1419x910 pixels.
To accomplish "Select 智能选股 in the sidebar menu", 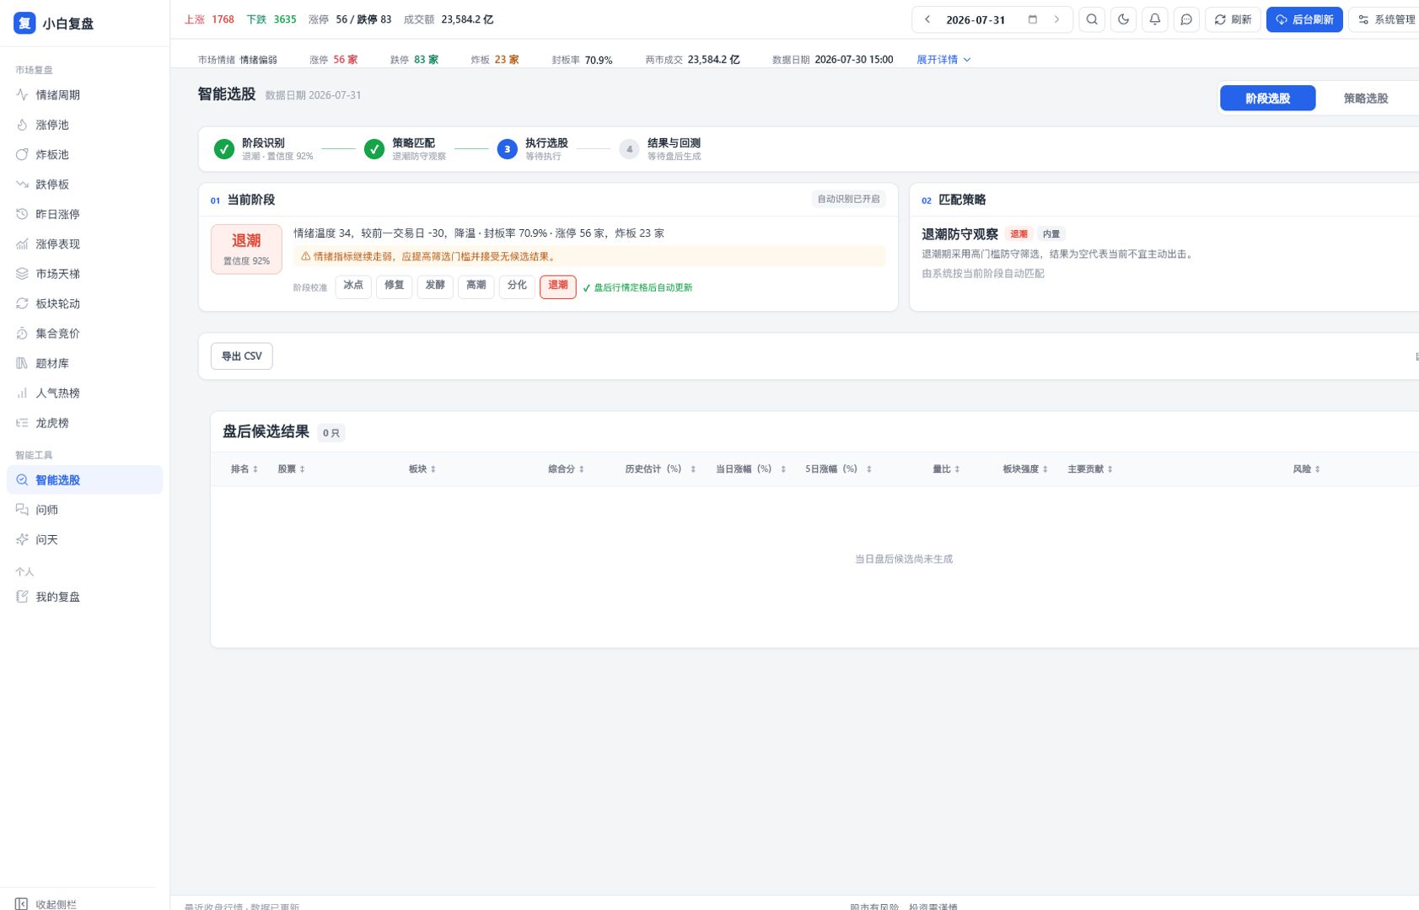I will 84,480.
